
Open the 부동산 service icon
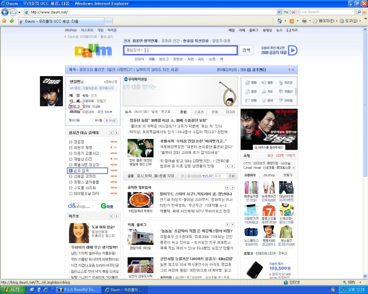point(285,92)
